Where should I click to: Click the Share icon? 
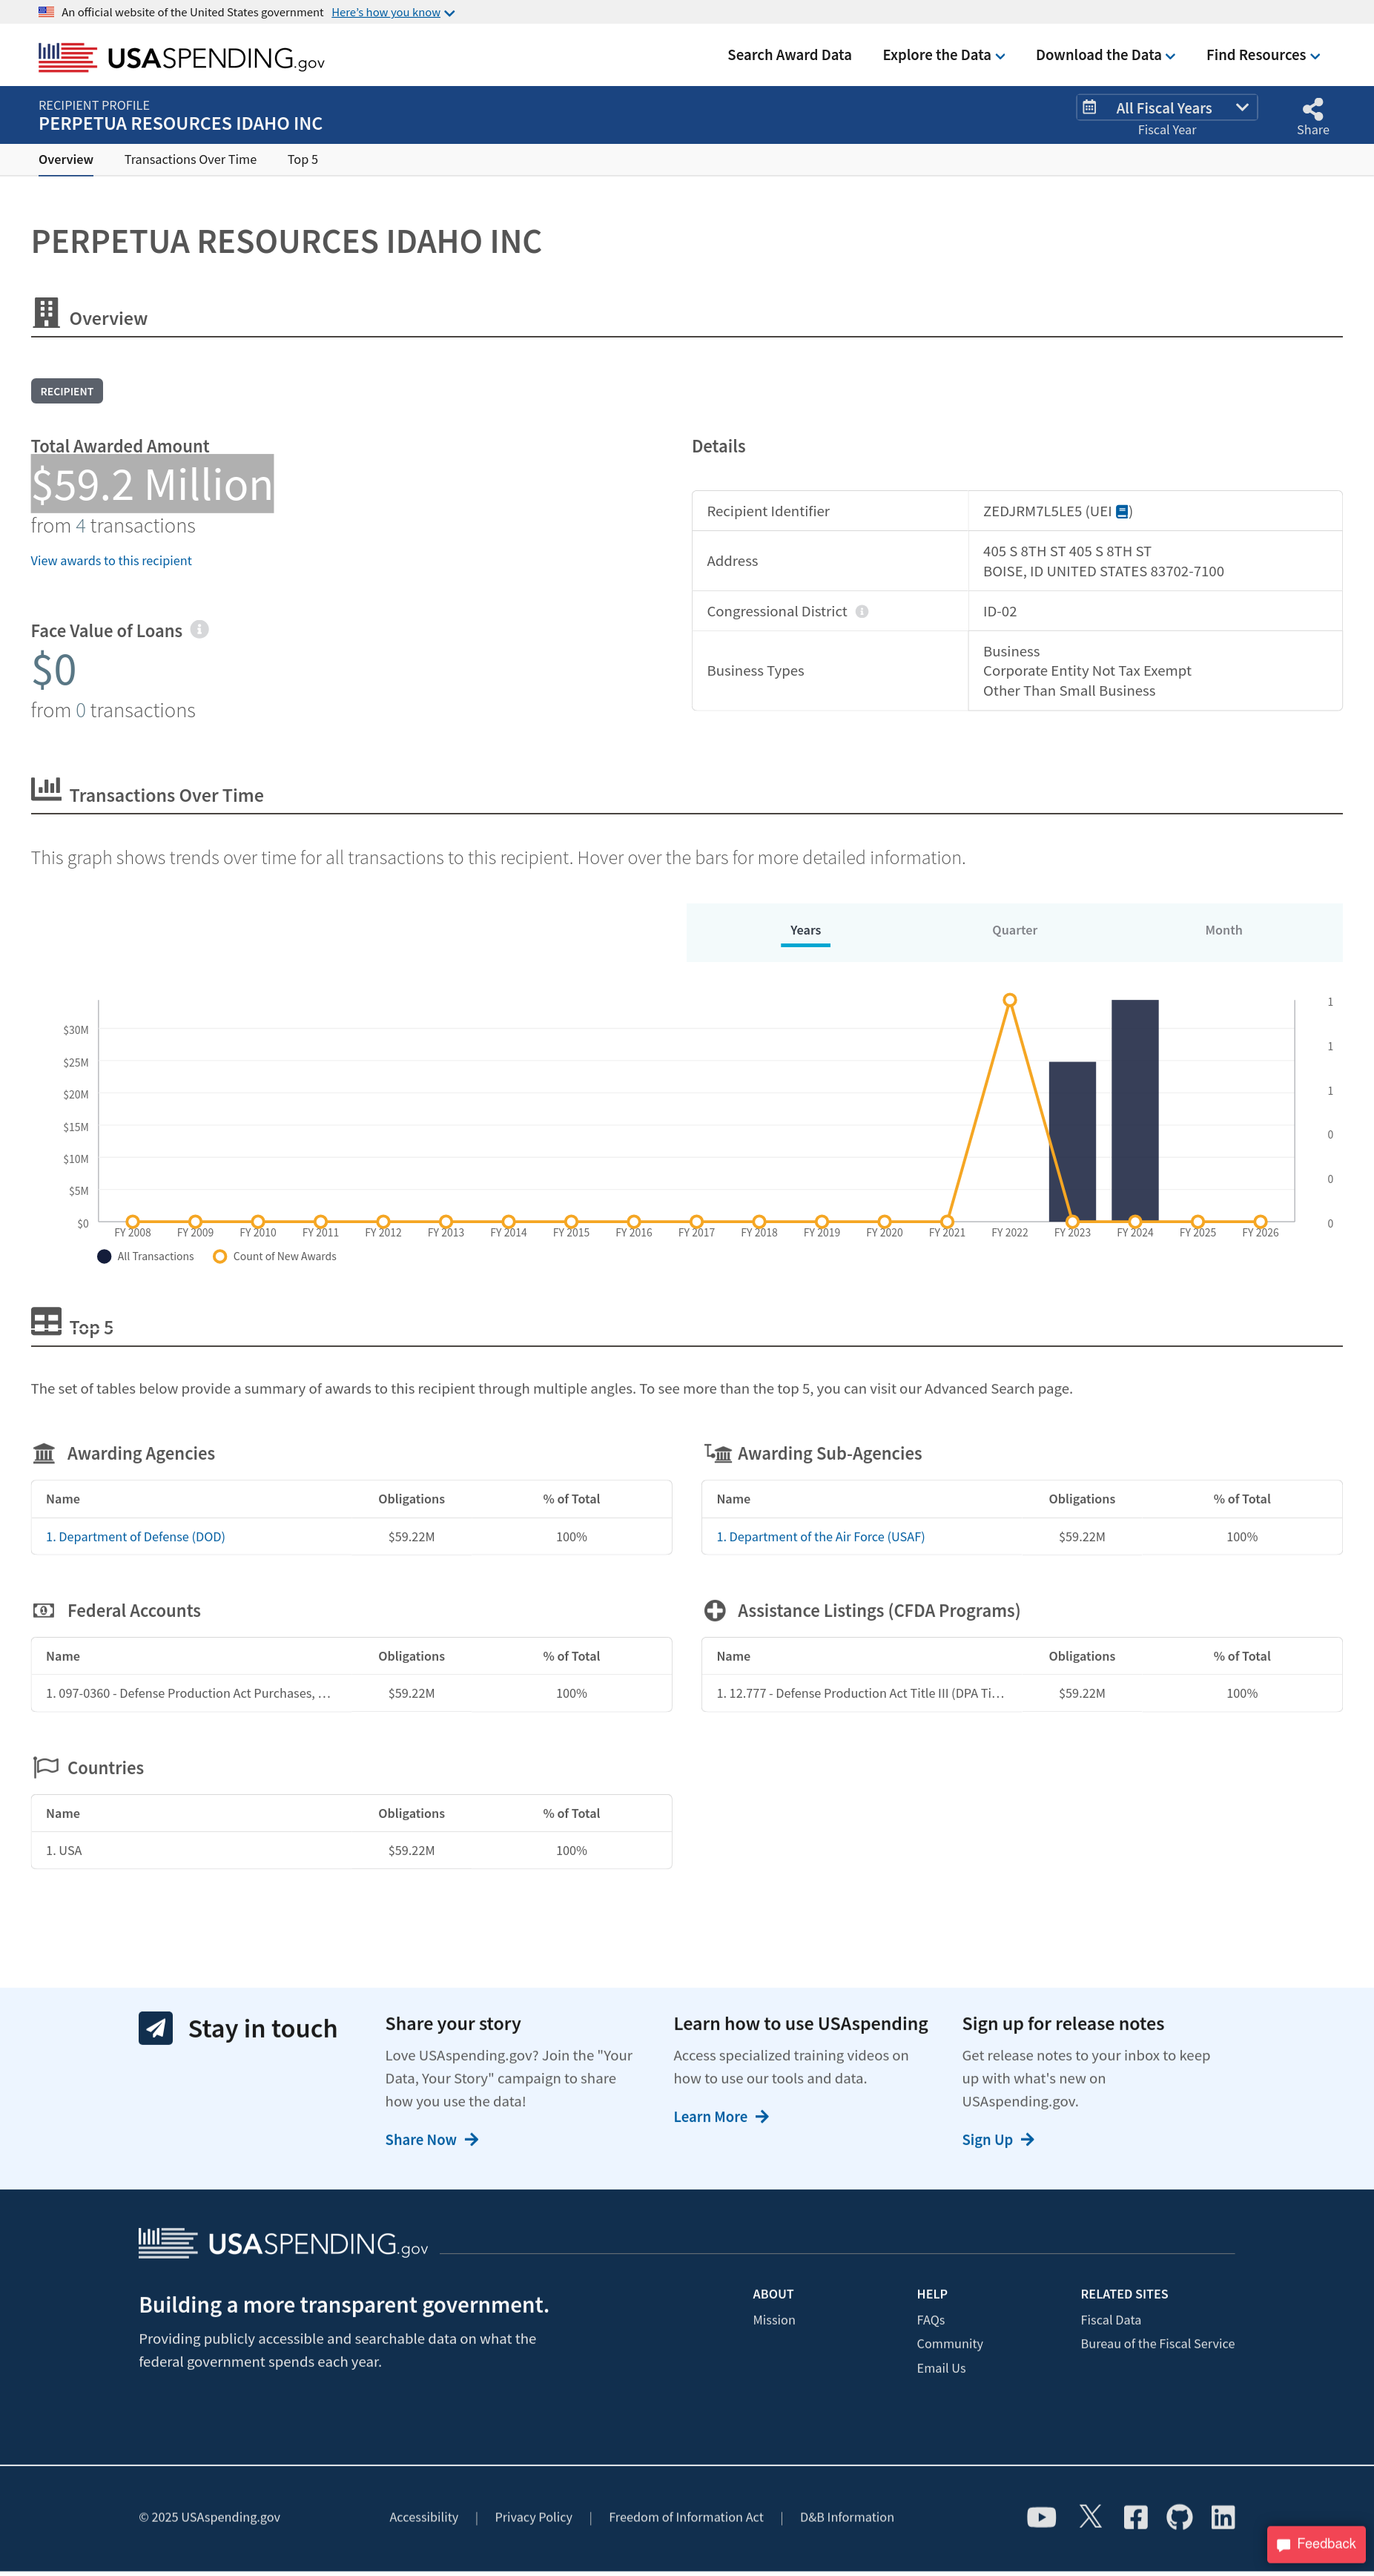(x=1312, y=109)
